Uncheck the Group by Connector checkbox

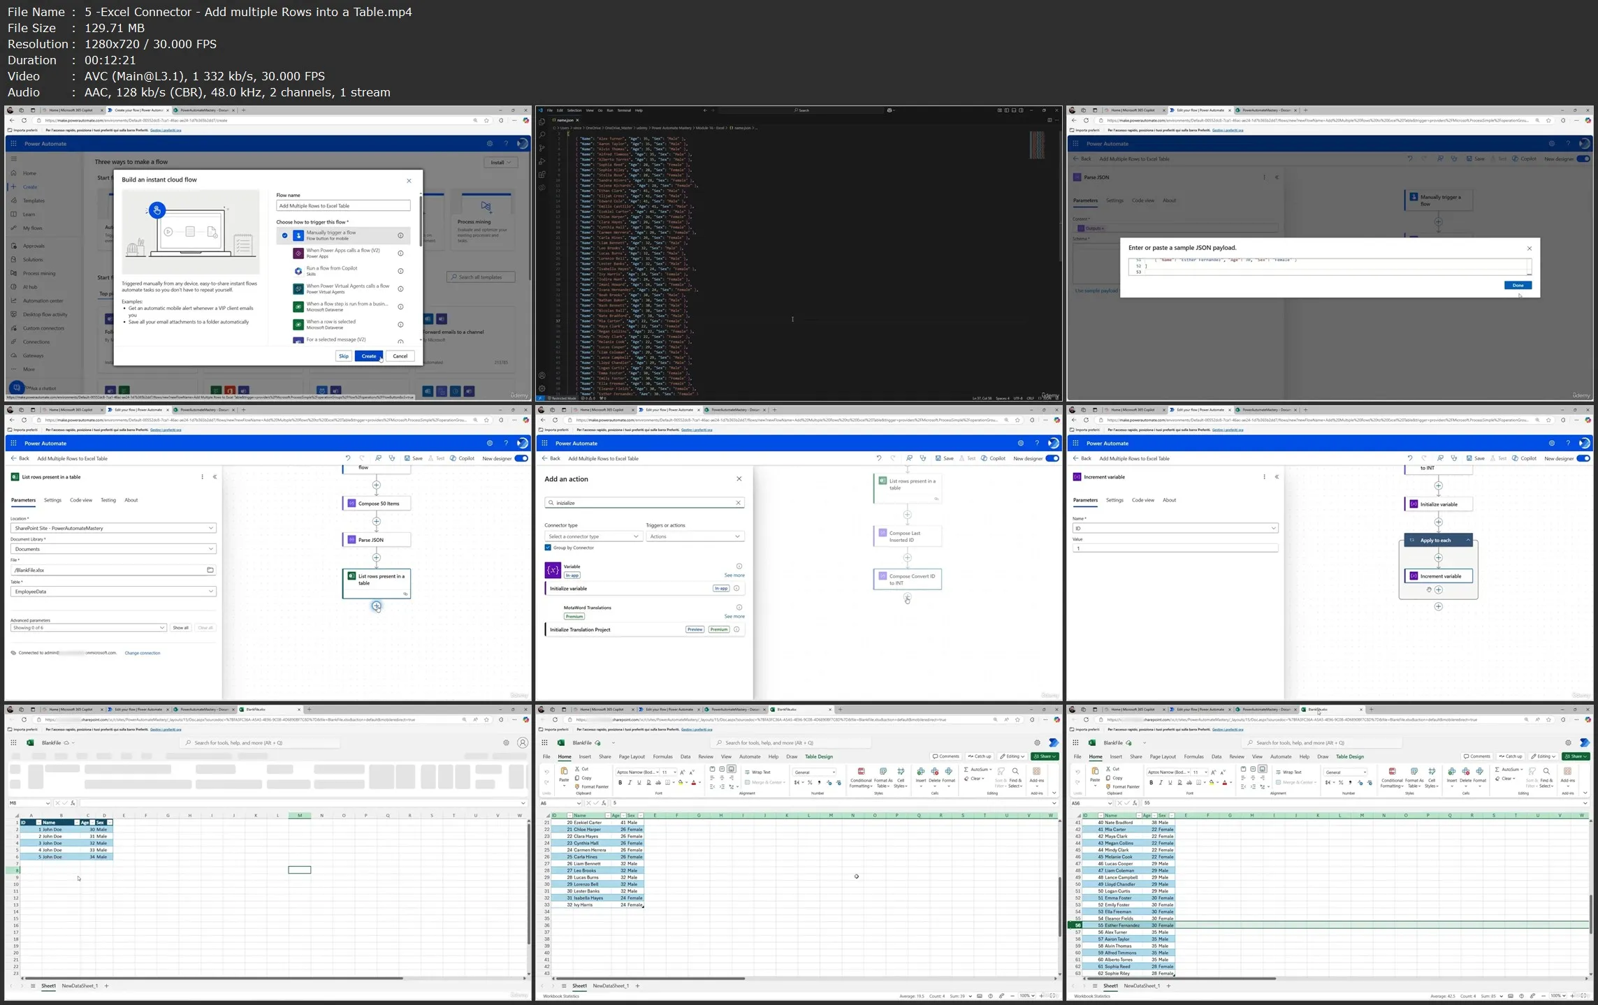click(x=548, y=548)
